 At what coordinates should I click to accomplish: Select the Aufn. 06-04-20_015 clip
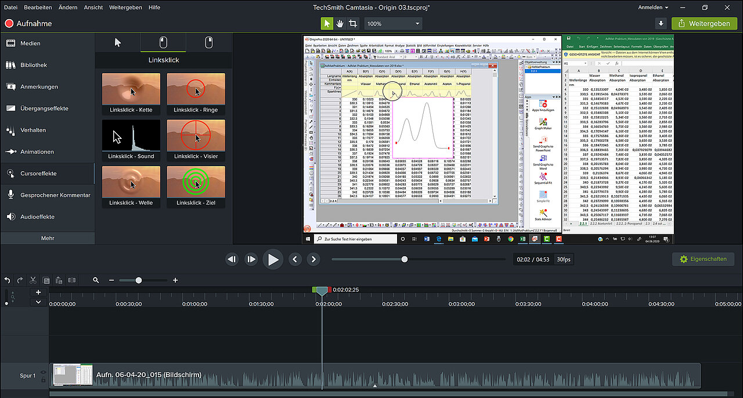(x=376, y=375)
